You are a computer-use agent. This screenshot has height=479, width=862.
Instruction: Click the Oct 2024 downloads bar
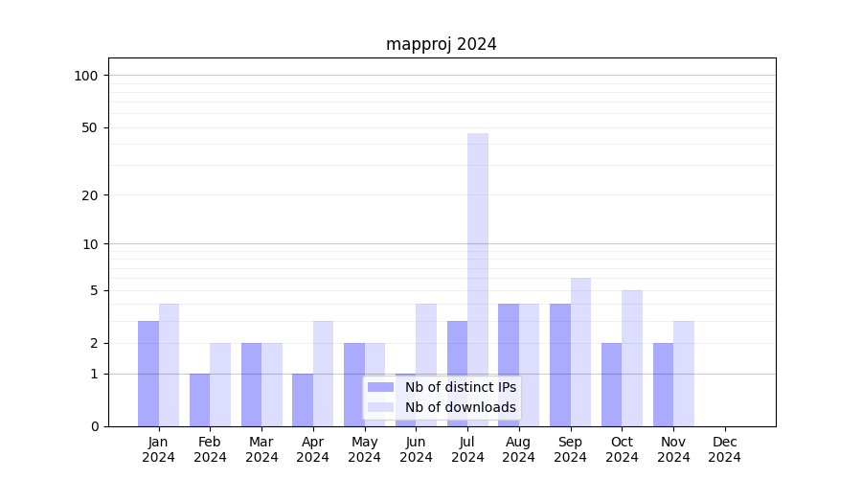tap(632, 358)
